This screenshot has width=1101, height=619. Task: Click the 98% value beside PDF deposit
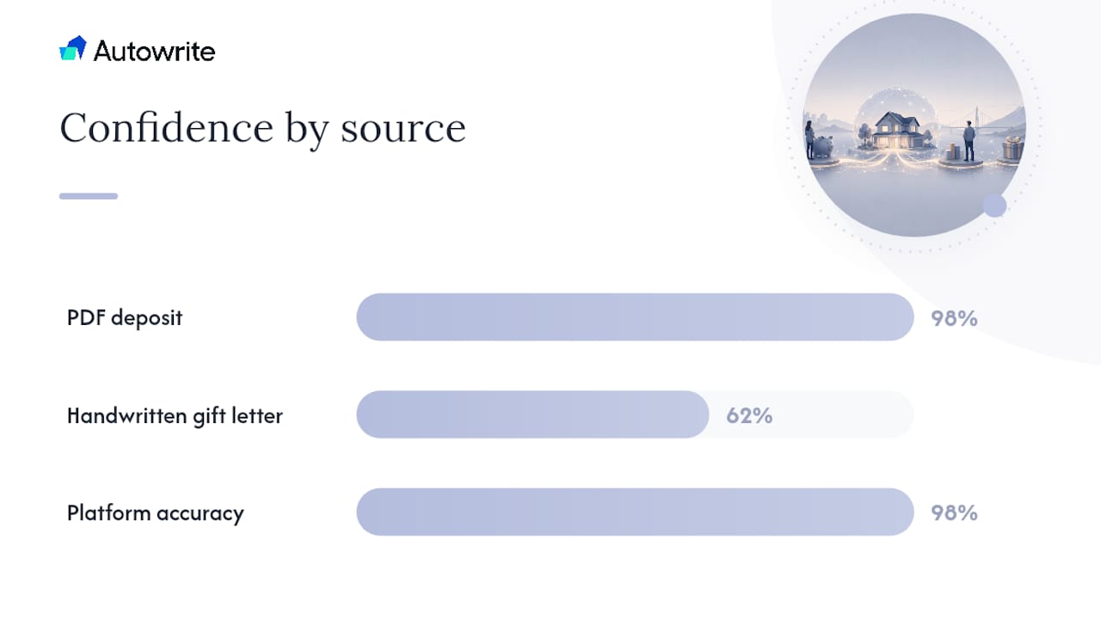954,318
